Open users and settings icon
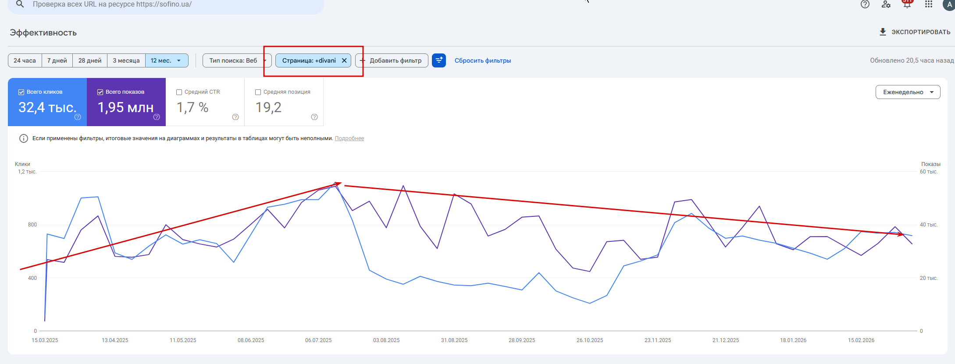 pyautogui.click(x=886, y=4)
